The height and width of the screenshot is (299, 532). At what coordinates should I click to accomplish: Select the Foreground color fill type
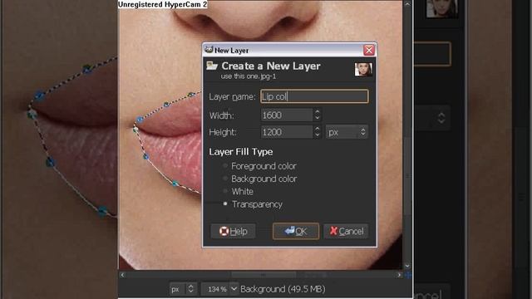click(260, 166)
